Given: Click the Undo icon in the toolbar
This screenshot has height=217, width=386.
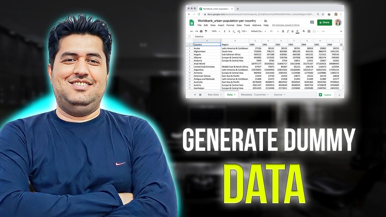Looking at the screenshot, I should click(192, 31).
